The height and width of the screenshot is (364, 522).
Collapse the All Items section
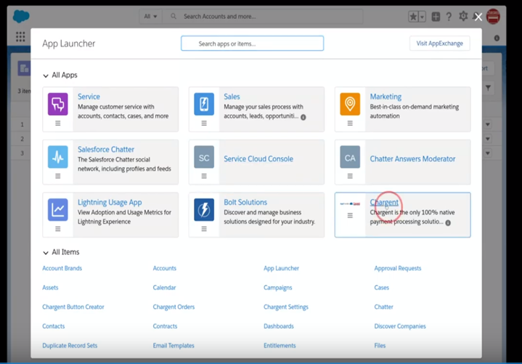tap(46, 253)
